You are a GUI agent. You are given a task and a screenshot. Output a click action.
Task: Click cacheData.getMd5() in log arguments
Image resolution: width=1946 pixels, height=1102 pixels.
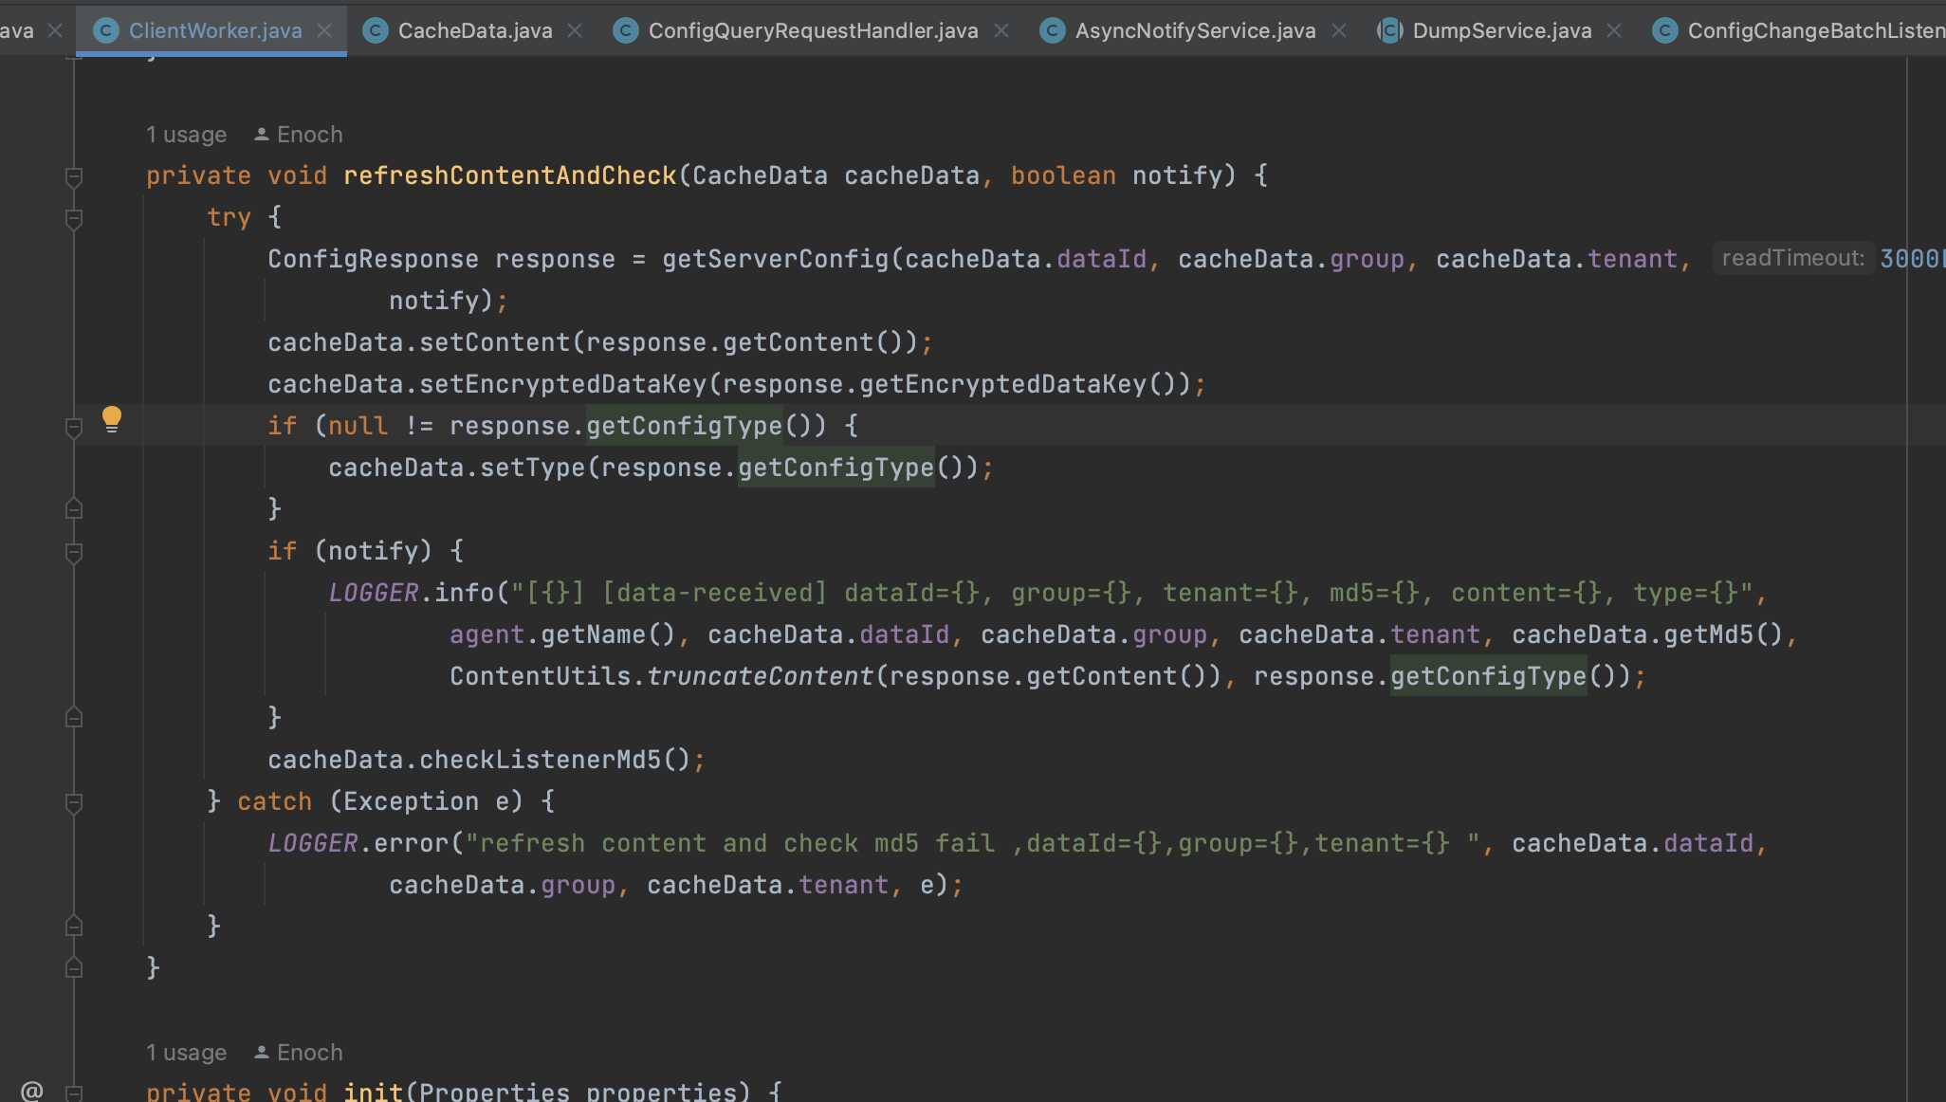tap(1647, 634)
